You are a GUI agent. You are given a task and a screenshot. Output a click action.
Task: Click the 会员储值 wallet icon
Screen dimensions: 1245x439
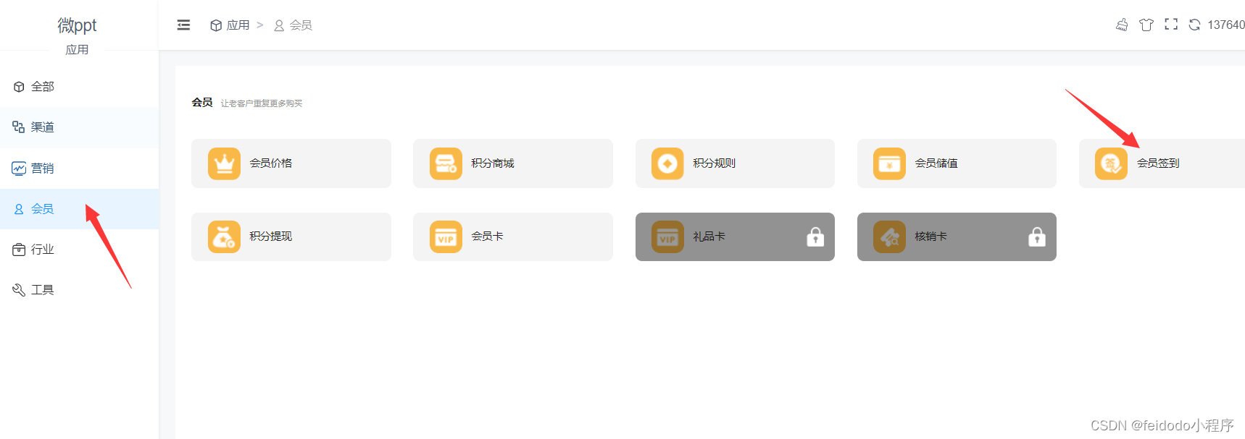(x=889, y=163)
